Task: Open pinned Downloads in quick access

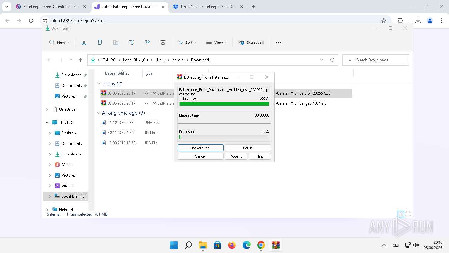Action: click(71, 75)
